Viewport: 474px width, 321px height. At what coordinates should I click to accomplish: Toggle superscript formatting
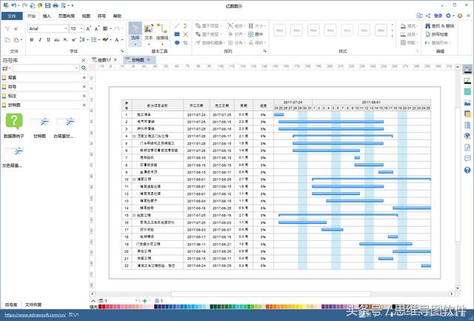73,39
